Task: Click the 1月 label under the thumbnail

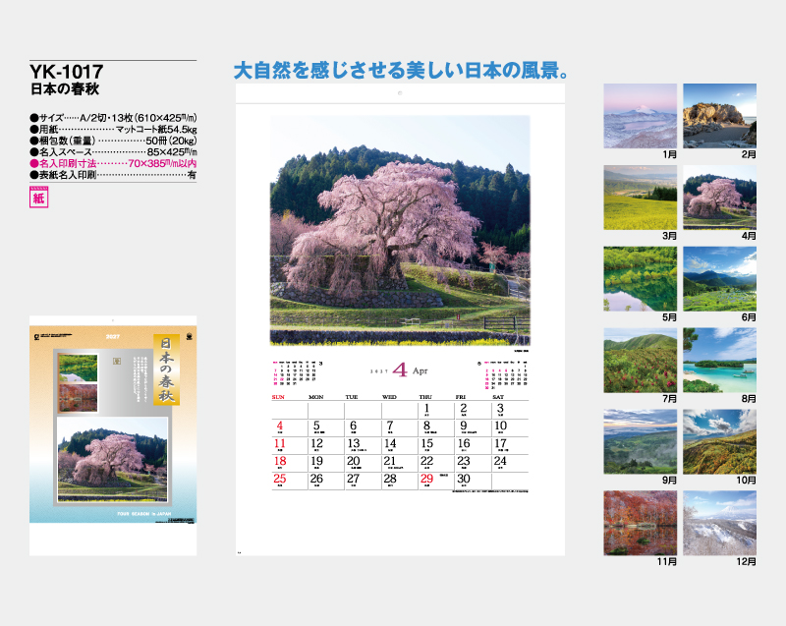Action: pyautogui.click(x=669, y=154)
